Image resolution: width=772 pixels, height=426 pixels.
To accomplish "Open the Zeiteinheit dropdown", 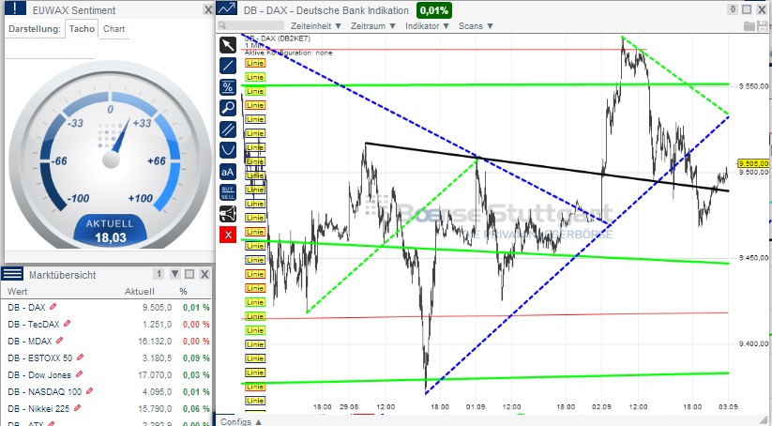I will [x=315, y=26].
